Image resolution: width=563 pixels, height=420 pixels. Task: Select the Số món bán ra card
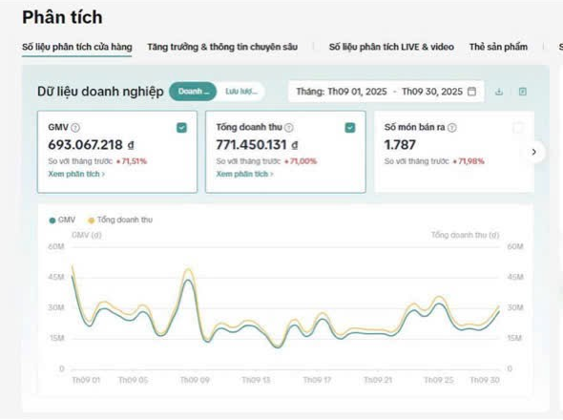[454, 152]
